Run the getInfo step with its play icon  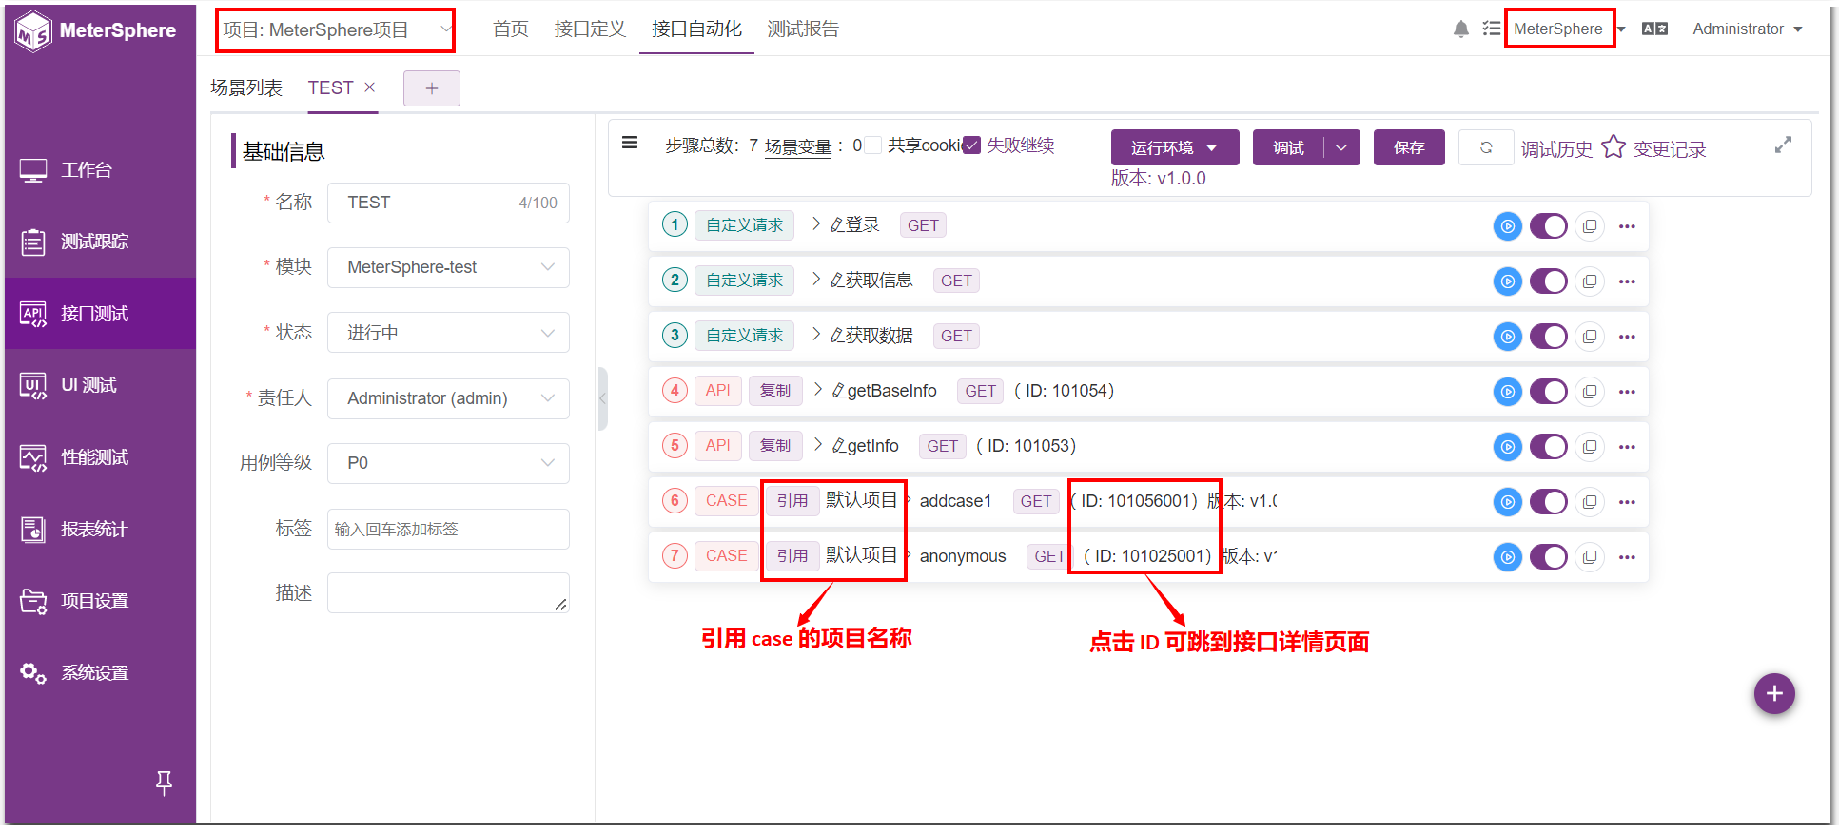click(1507, 447)
